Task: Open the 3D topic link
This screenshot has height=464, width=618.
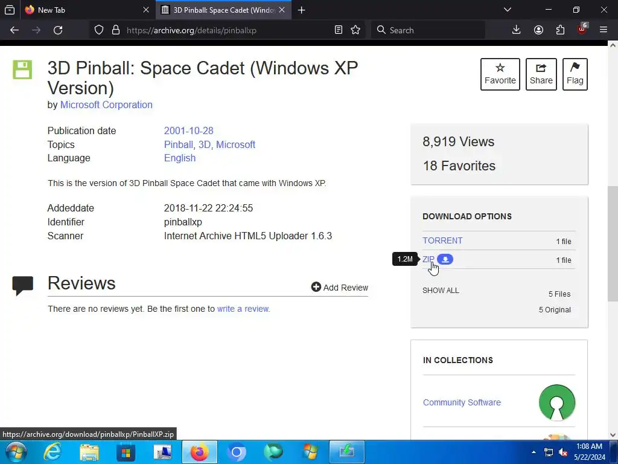Action: [204, 144]
